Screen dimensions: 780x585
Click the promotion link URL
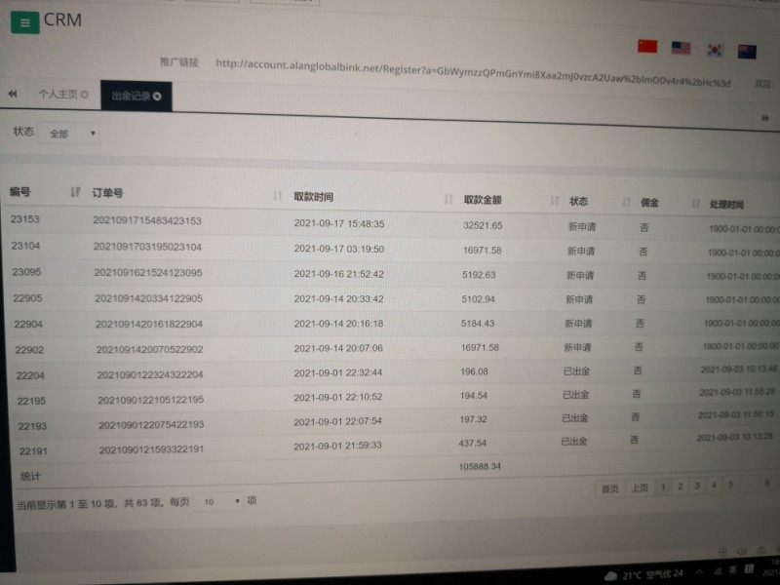(473, 73)
